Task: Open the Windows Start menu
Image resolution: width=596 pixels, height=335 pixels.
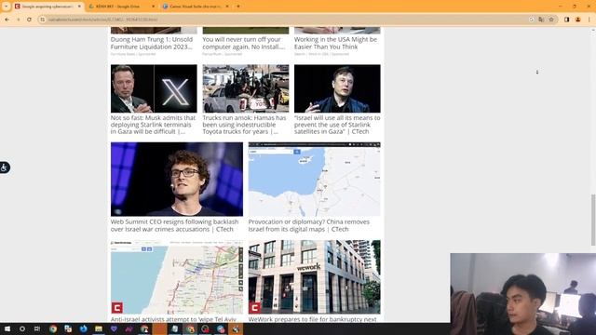Action: coord(7,328)
